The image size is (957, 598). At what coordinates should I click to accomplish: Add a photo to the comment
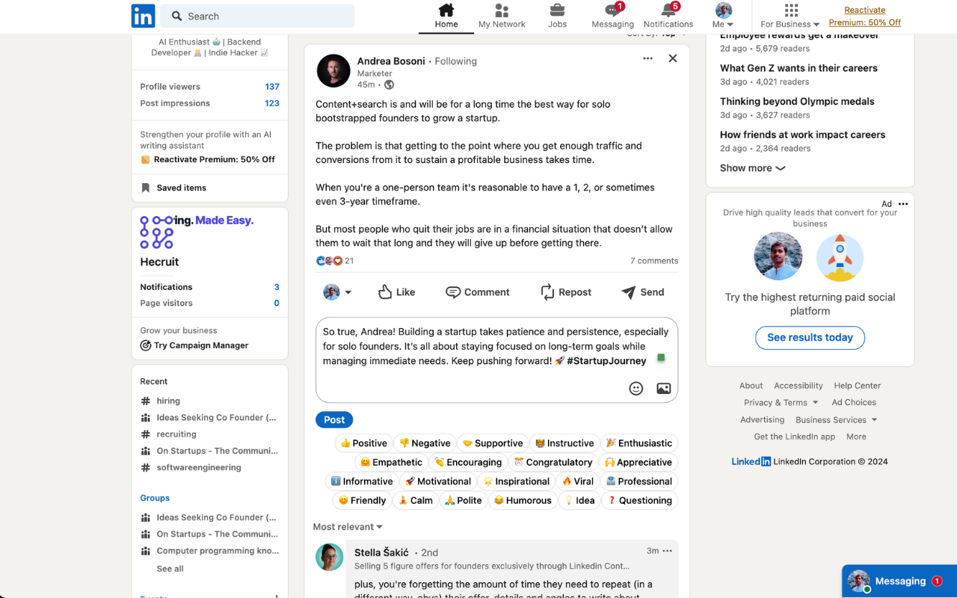pos(663,388)
